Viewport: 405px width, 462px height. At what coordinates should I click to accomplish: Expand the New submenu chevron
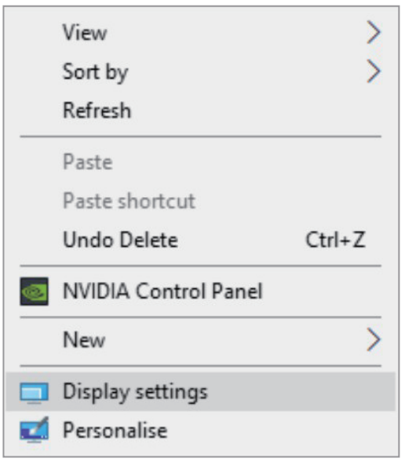pos(374,340)
